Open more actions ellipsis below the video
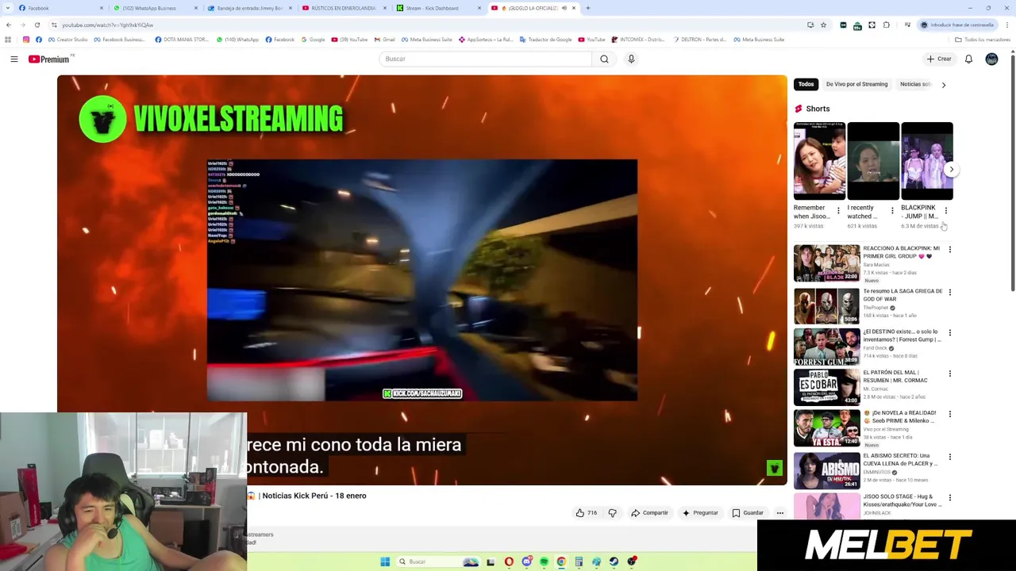 (x=779, y=513)
